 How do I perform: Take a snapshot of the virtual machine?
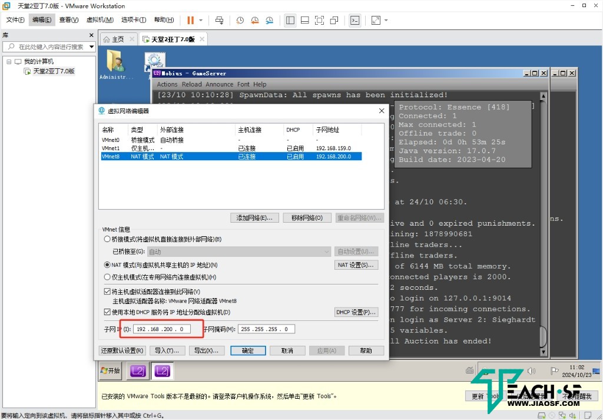tap(240, 21)
